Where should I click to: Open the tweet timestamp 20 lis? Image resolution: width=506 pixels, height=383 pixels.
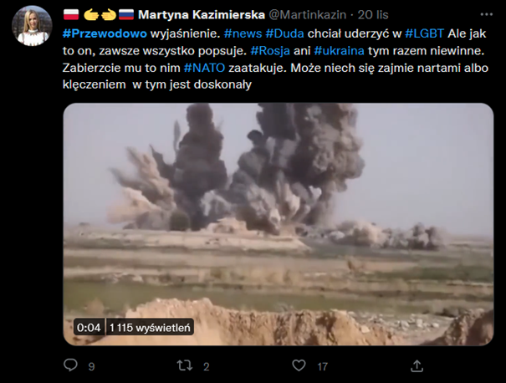click(x=373, y=14)
